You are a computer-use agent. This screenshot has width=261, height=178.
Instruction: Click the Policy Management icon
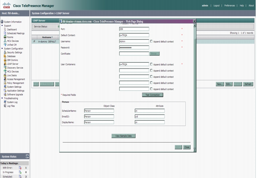tap(5, 83)
